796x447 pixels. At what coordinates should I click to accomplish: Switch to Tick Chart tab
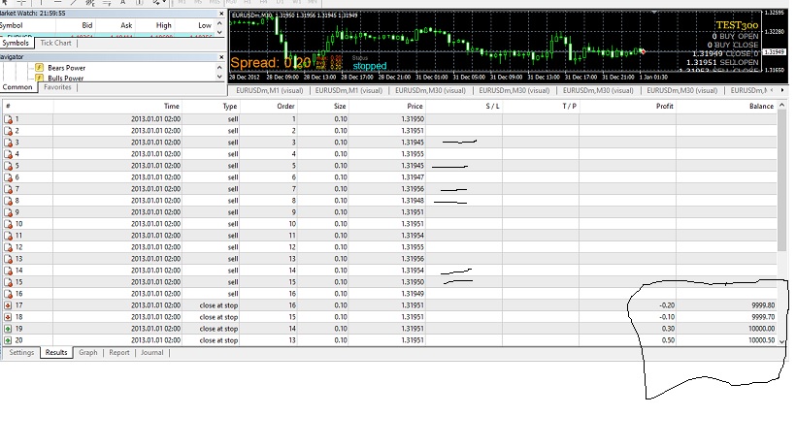click(x=56, y=43)
